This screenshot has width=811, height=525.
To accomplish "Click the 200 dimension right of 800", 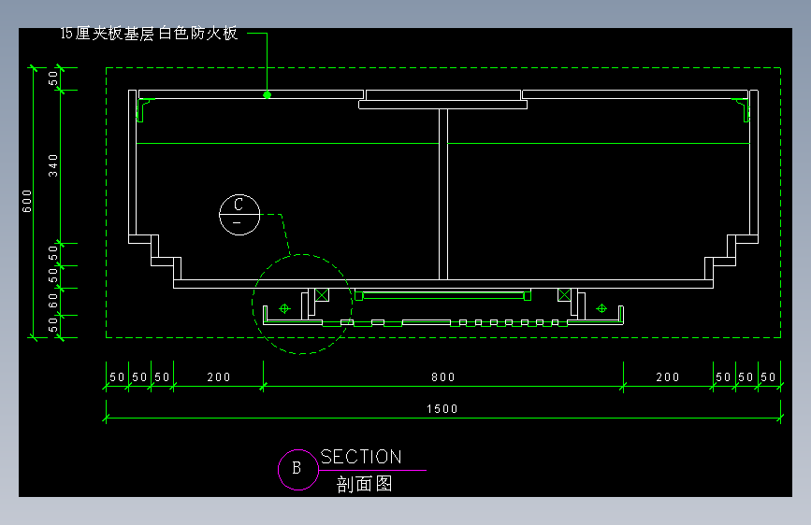I will 668,377.
